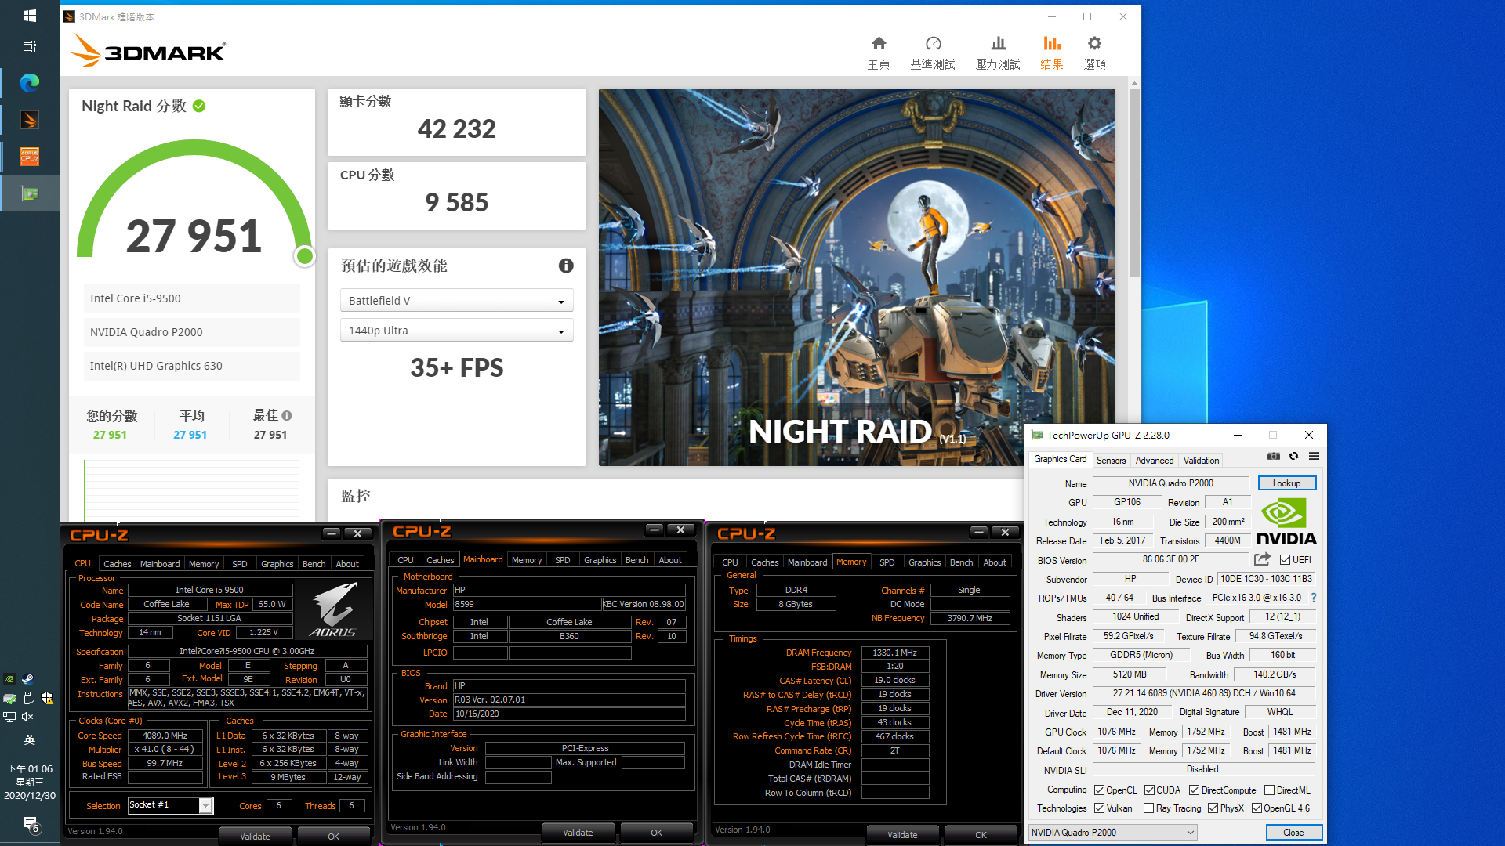The image size is (1505, 846).
Task: Toggle the CUDA checkbox
Action: point(1150,790)
